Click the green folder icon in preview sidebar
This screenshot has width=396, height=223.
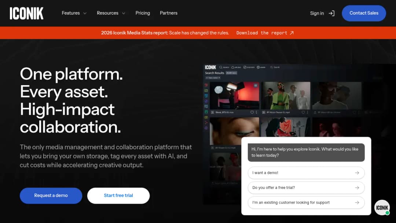(206, 91)
